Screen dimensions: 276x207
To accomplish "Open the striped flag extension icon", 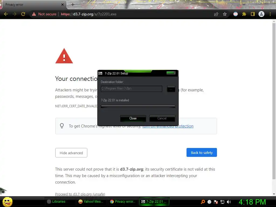I will coord(236,14).
